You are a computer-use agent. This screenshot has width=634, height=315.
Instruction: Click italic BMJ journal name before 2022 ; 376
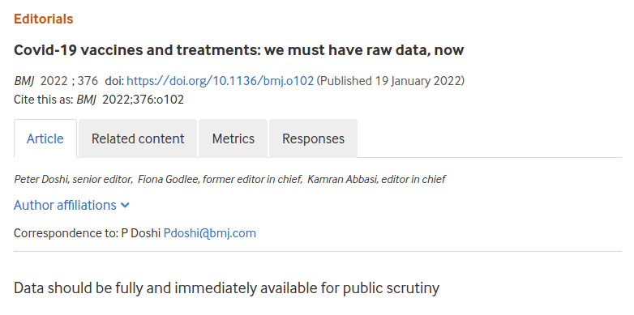pos(24,81)
